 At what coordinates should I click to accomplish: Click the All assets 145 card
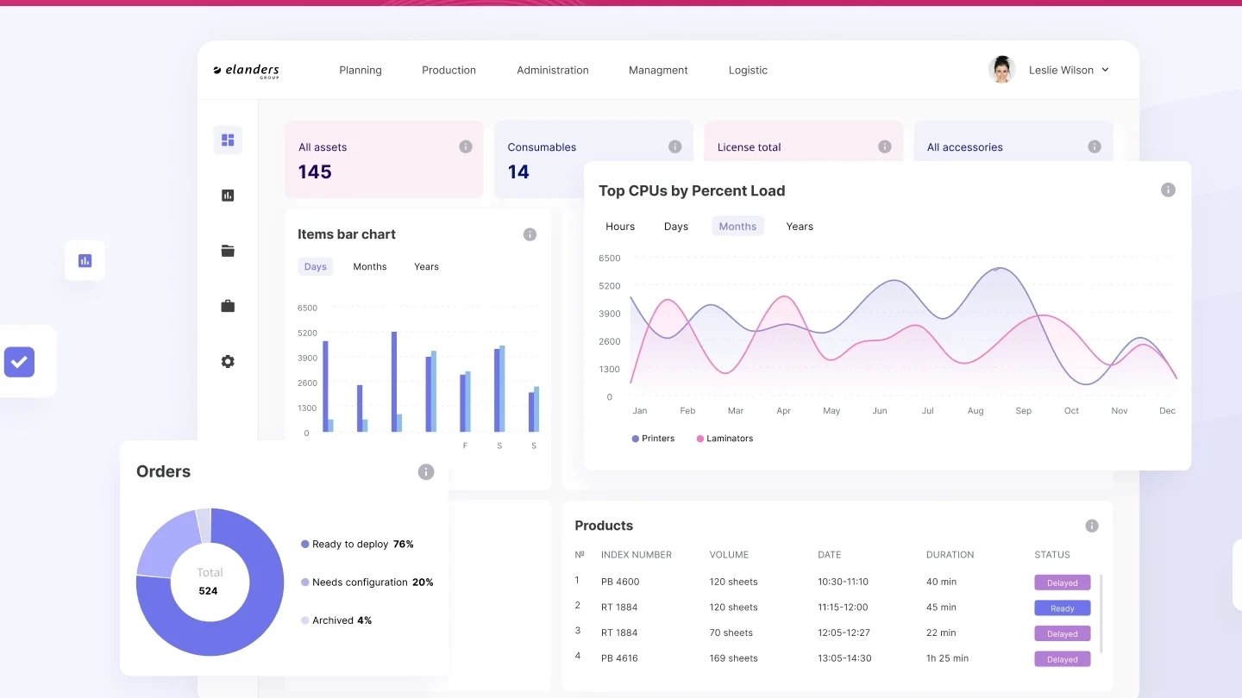(x=384, y=159)
